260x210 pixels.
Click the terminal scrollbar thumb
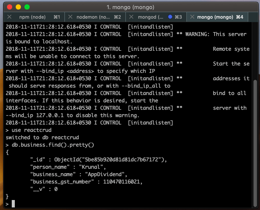click(x=255, y=143)
